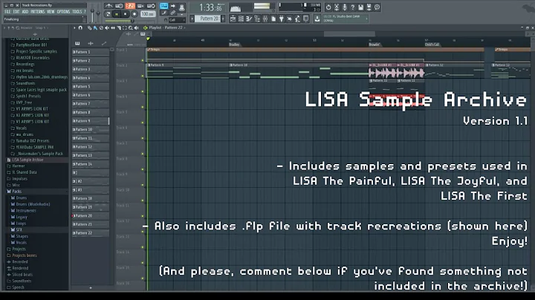Screen dimensions: 535x300
Task: Open the Playlist options menu arrow
Action: click(74, 27)
